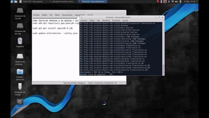Open Ver menu in Mousepad
The width and height of the screenshot is (209, 118).
point(51,15)
